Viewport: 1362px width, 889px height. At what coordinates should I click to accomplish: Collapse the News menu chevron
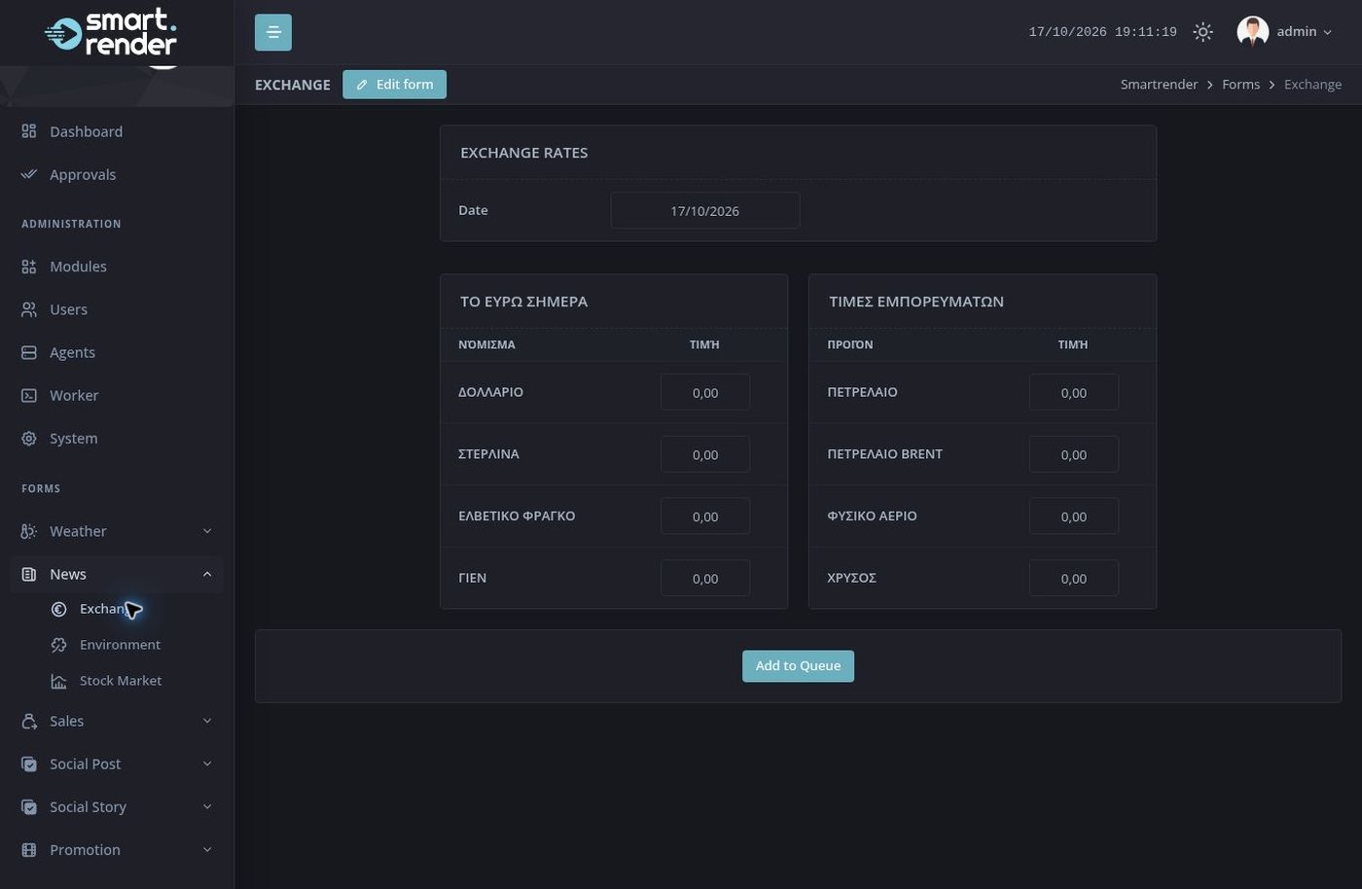pyautogui.click(x=207, y=574)
